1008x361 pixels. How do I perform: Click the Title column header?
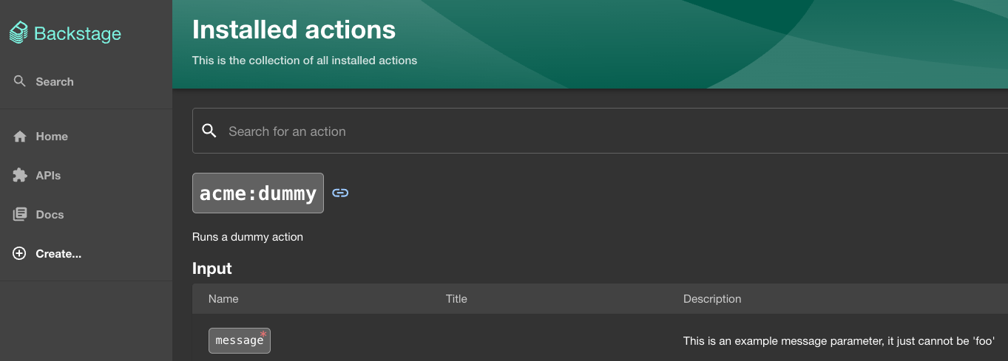(x=456, y=299)
